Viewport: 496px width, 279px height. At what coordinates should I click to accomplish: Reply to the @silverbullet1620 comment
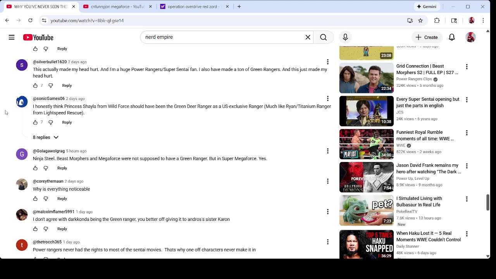[x=67, y=85]
